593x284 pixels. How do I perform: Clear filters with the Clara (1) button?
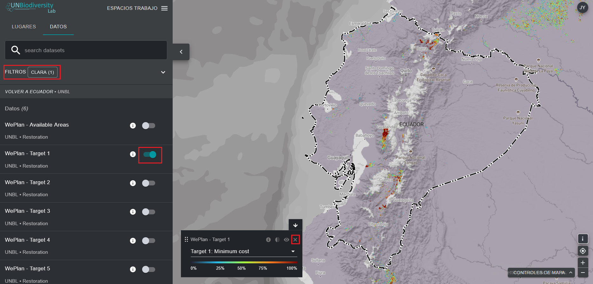(43, 72)
